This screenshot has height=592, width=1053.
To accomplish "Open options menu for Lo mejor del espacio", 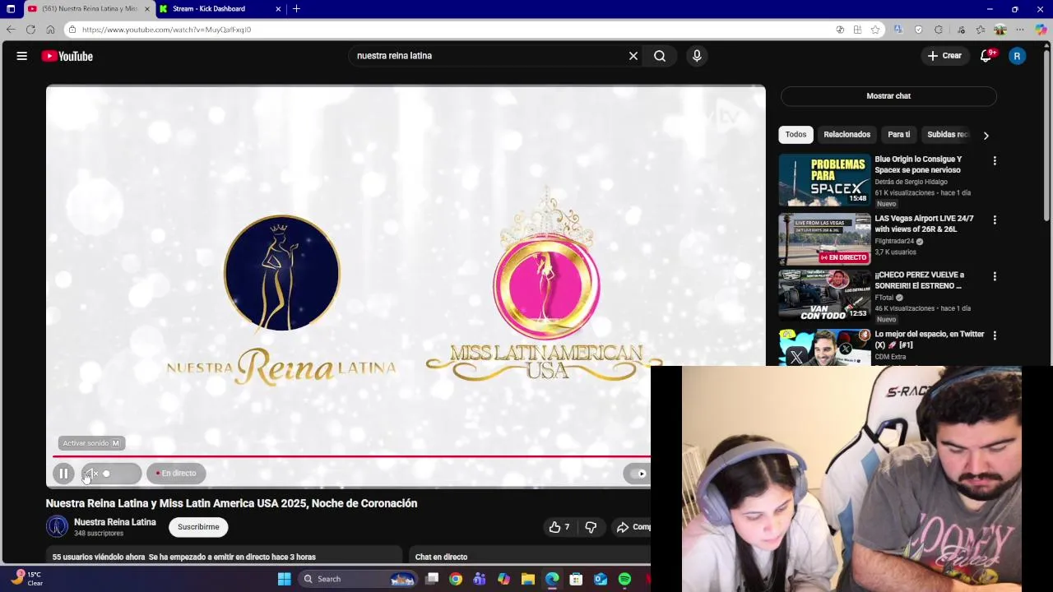I will click(x=995, y=335).
